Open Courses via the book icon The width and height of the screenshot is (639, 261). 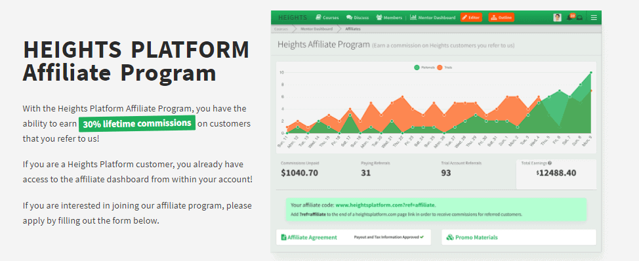(x=327, y=18)
